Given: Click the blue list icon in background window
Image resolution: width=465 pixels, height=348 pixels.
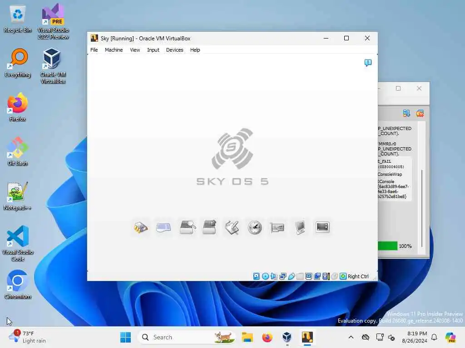Looking at the screenshot, I should (406, 113).
